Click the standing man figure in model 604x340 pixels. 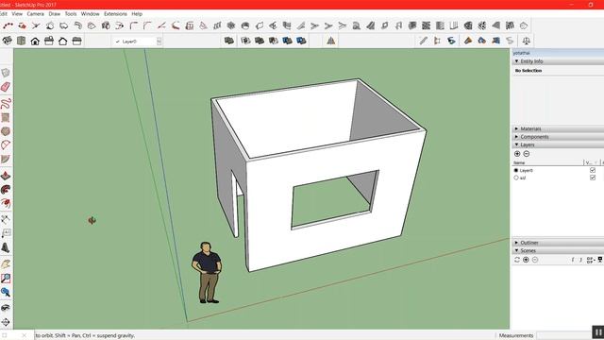click(208, 273)
